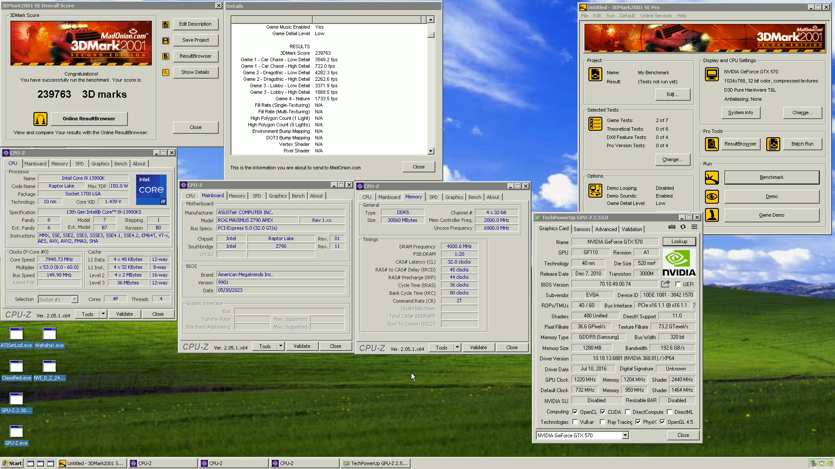Click the Core Speed value field 7948.73 MHz
This screenshot has height=469, width=835.
click(x=59, y=259)
